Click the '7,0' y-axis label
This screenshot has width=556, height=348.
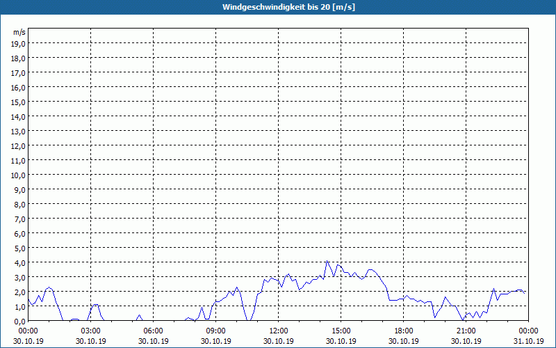tap(20, 219)
